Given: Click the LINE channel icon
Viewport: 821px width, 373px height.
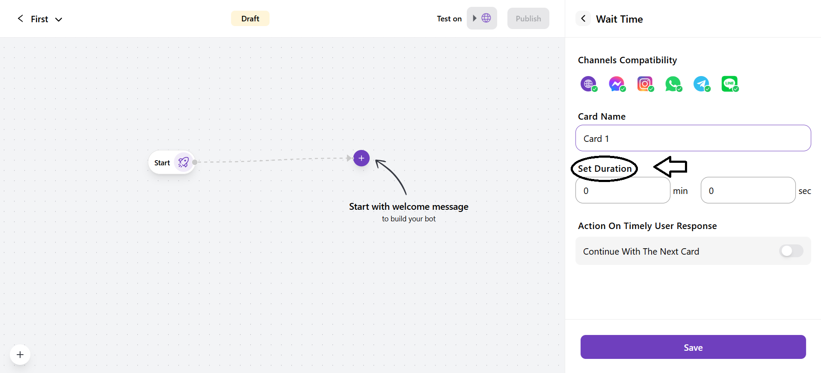Looking at the screenshot, I should tap(729, 84).
